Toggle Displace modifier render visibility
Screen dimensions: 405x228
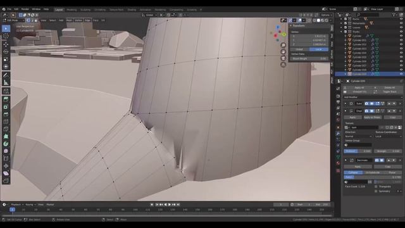(366, 111)
